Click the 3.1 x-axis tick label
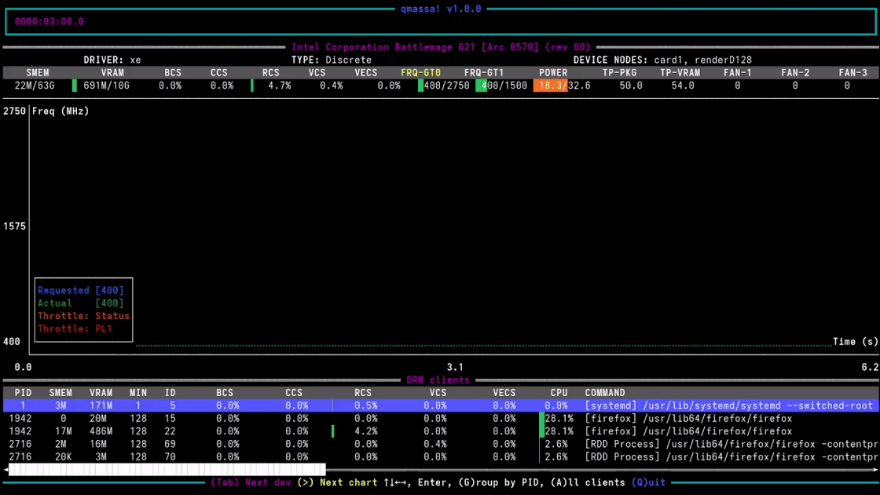This screenshot has width=880, height=495. pyautogui.click(x=455, y=367)
